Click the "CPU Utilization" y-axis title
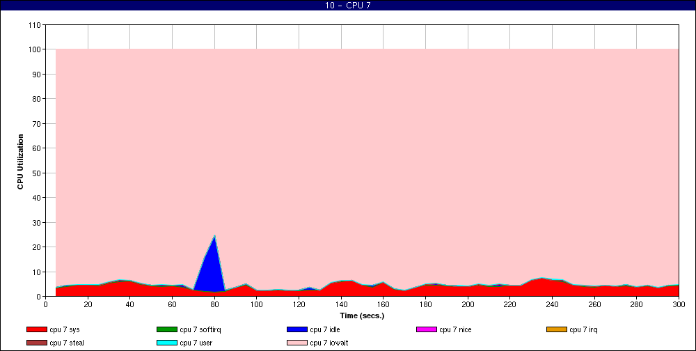This screenshot has height=351, width=696. [21, 162]
